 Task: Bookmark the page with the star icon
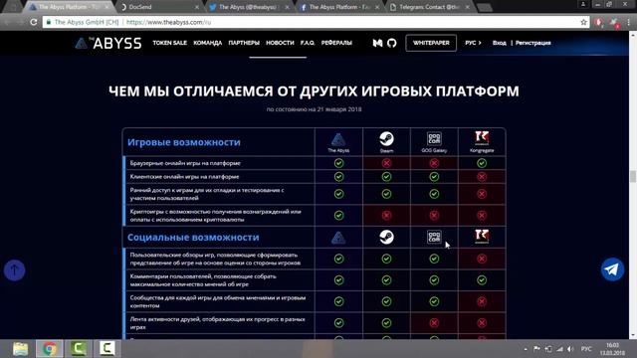pyautogui.click(x=583, y=22)
